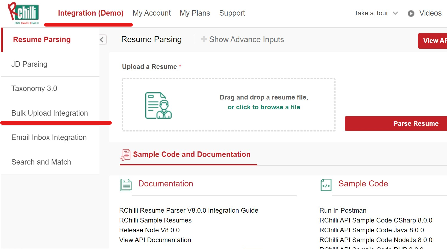
Task: Click the plus icon beside Show Advance Inputs
Action: coord(204,39)
